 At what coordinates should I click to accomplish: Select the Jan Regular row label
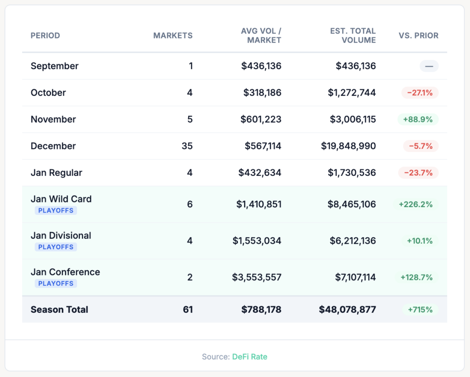(56, 173)
